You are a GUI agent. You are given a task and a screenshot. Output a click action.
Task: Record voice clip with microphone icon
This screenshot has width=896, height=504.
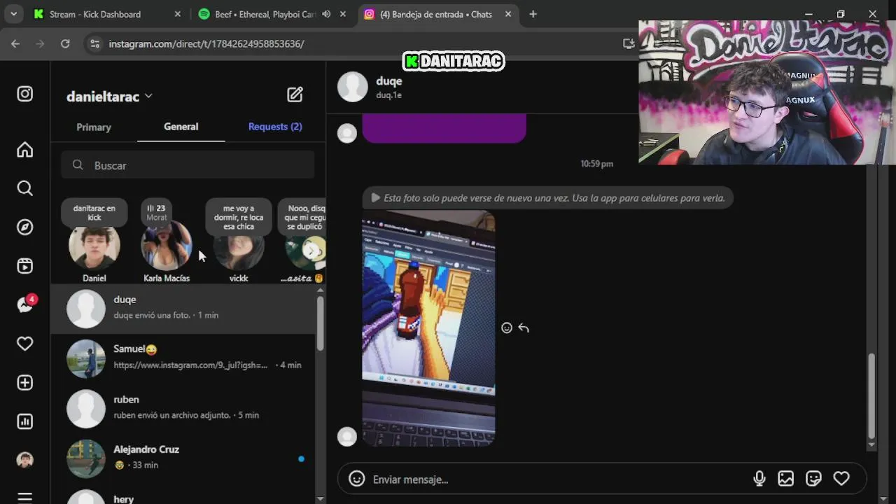(x=759, y=479)
